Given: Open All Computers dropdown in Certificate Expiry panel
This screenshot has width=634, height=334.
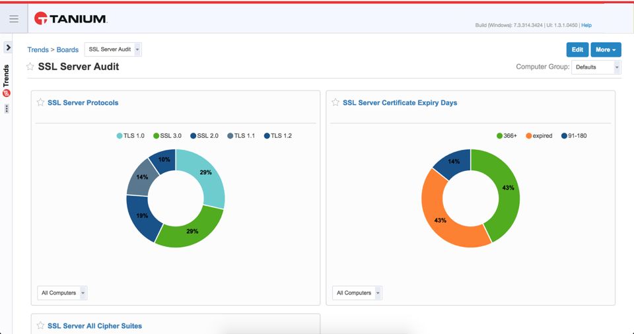Looking at the screenshot, I should pyautogui.click(x=357, y=293).
